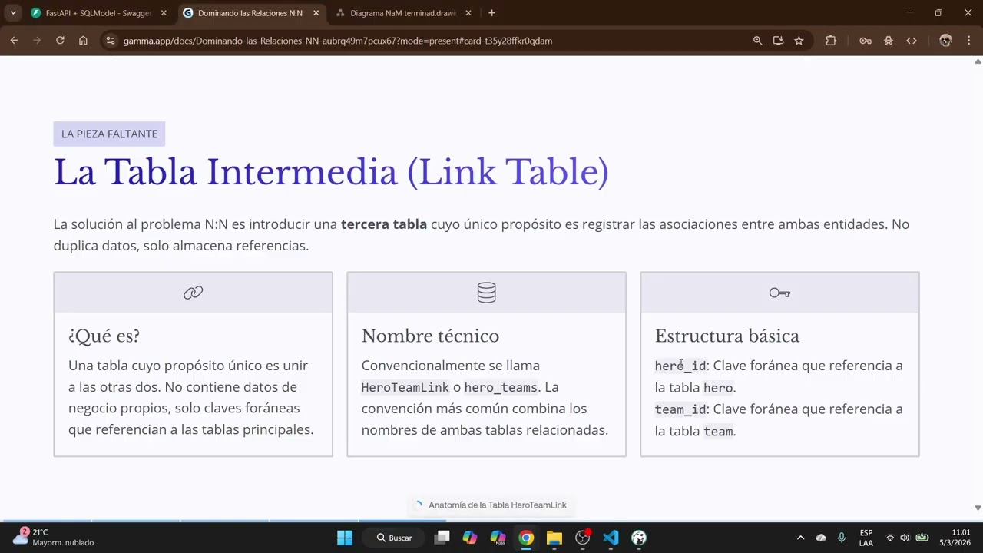Click the zoom magnifier icon in address bar

tap(757, 41)
